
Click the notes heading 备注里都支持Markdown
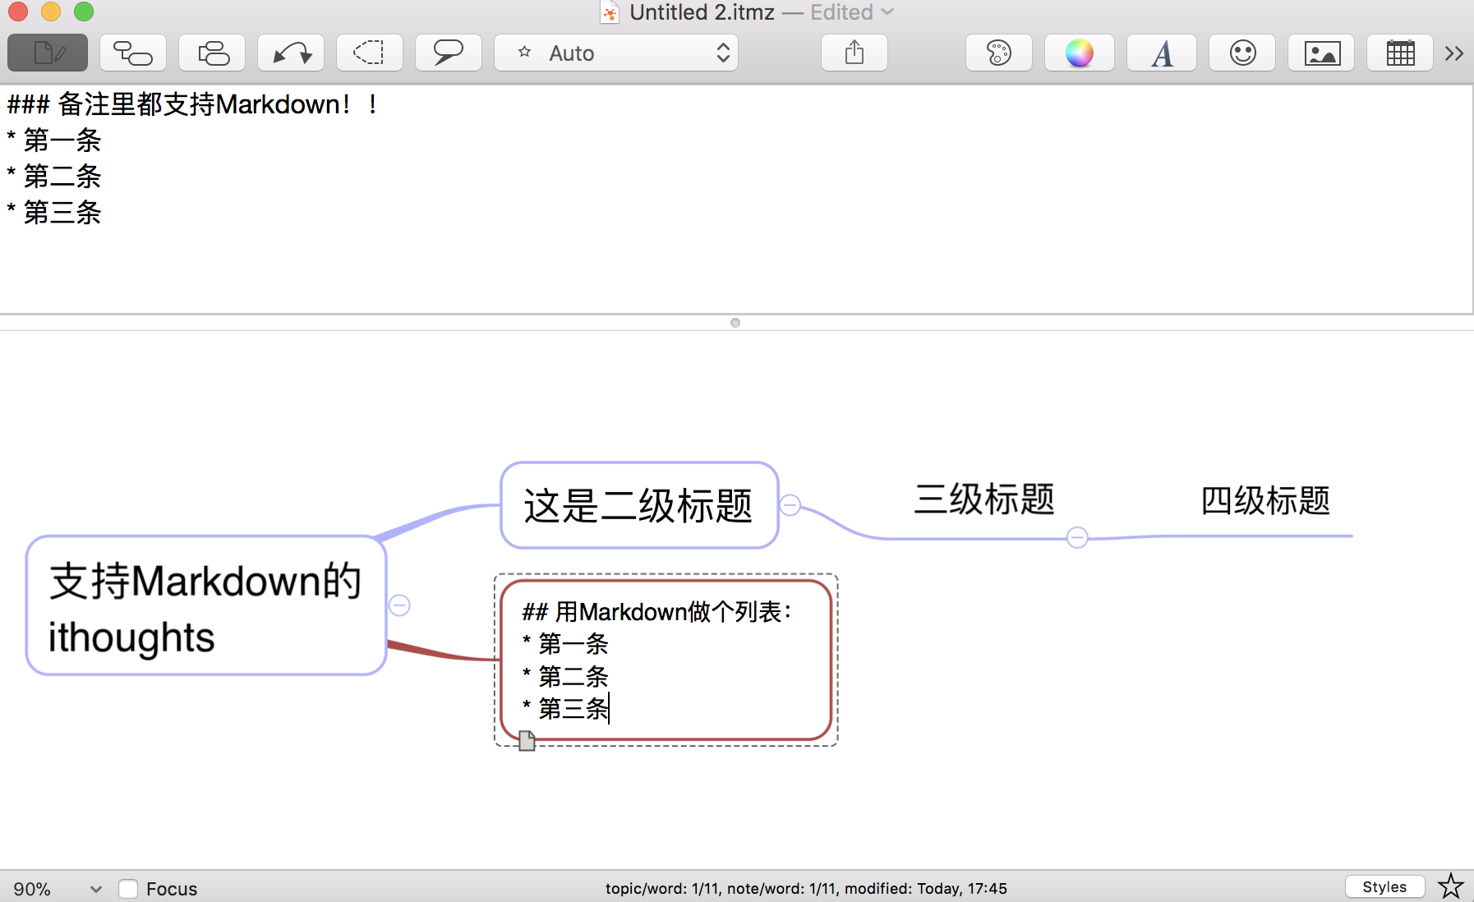click(192, 104)
